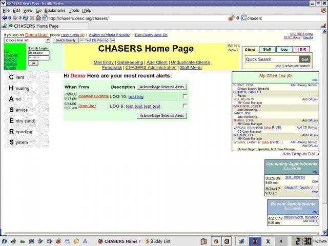Click the Switch Identity button
This screenshot has height=246, width=328.
click(x=66, y=40)
